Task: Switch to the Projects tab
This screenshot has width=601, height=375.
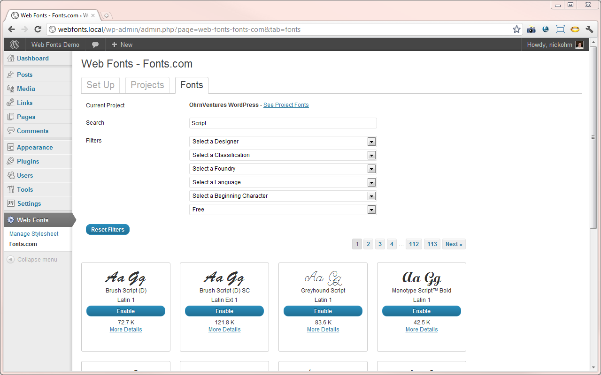Action: tap(147, 85)
